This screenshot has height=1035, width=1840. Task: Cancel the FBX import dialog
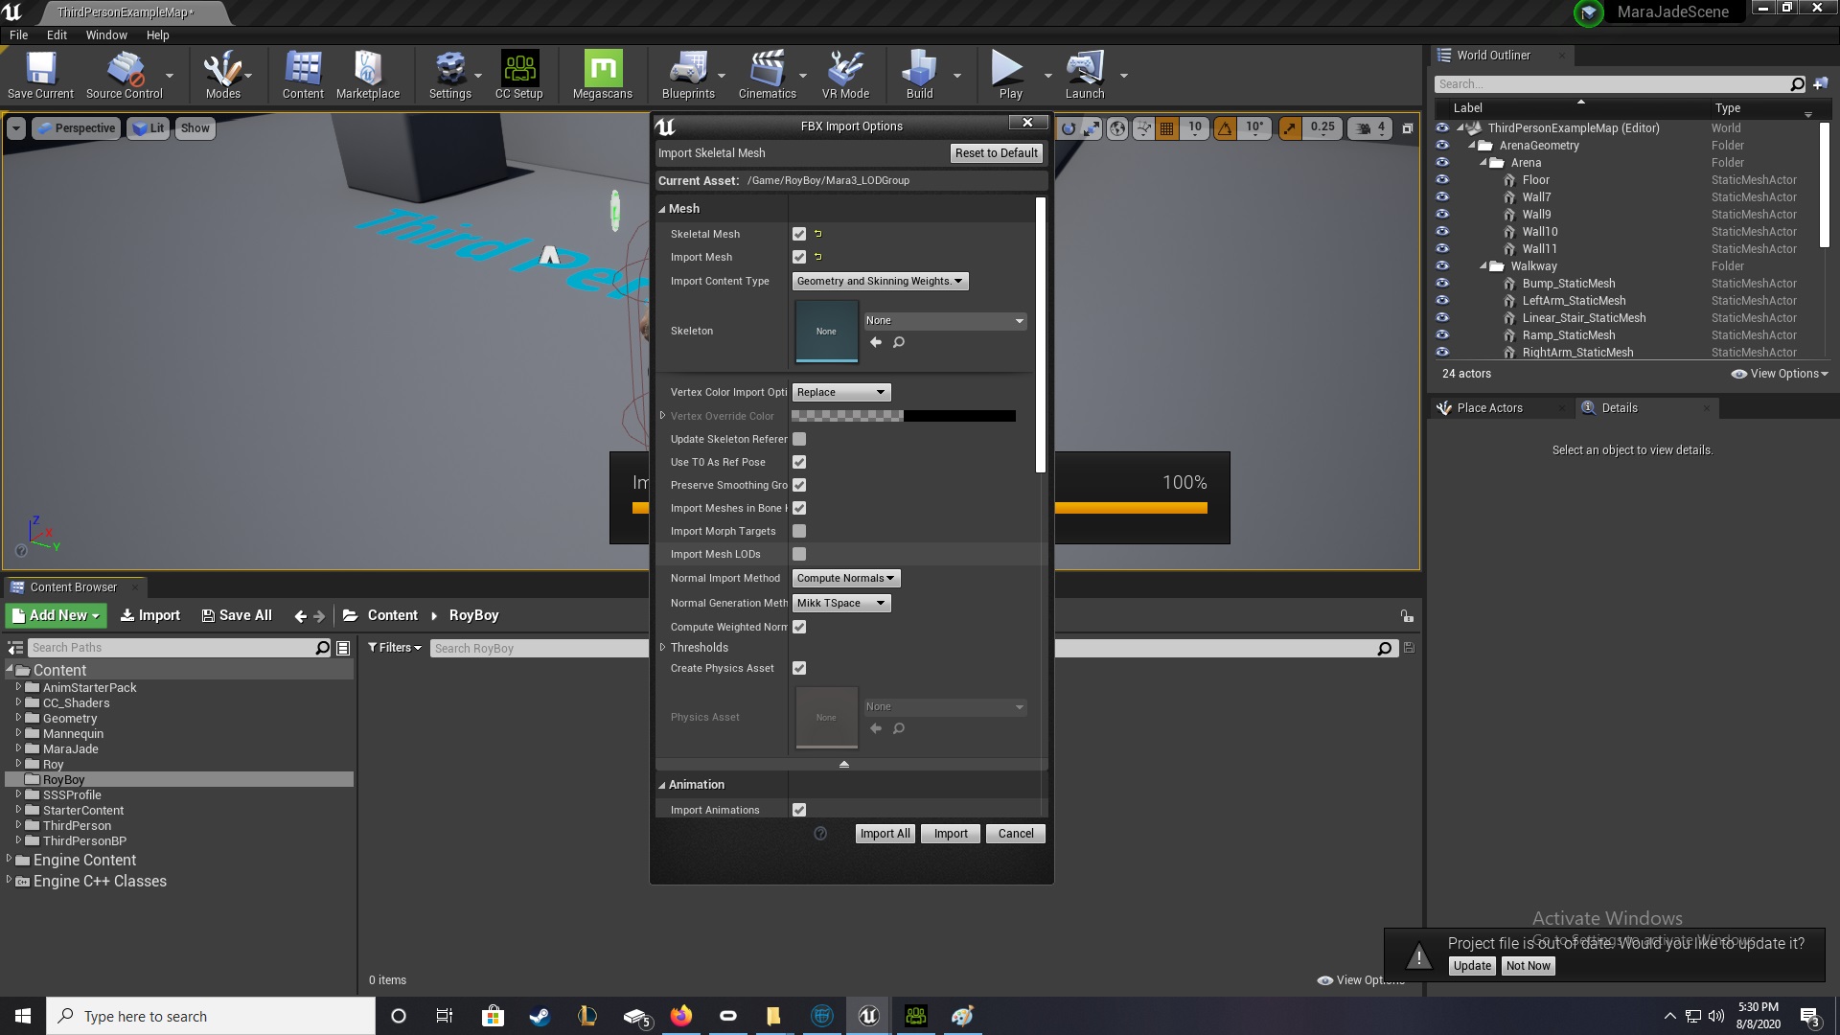pyautogui.click(x=1016, y=834)
